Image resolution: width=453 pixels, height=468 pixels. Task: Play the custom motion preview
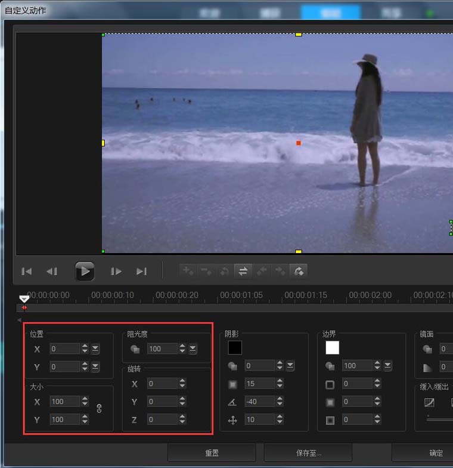click(85, 271)
